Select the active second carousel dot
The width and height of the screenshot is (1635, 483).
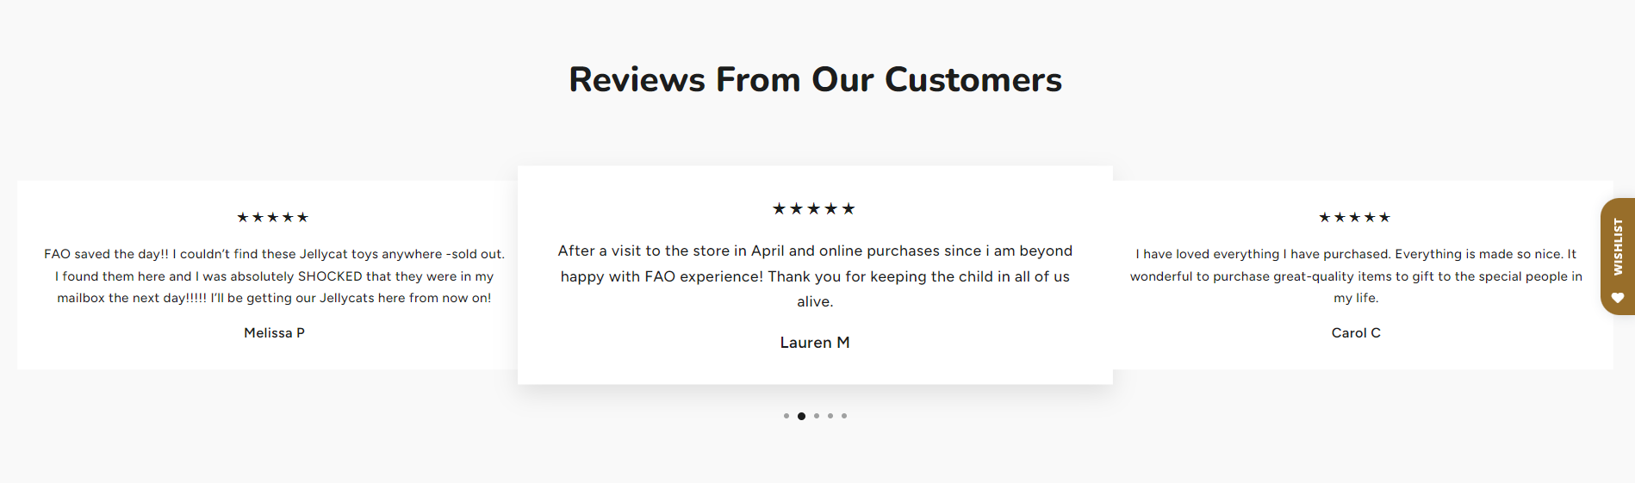(801, 416)
